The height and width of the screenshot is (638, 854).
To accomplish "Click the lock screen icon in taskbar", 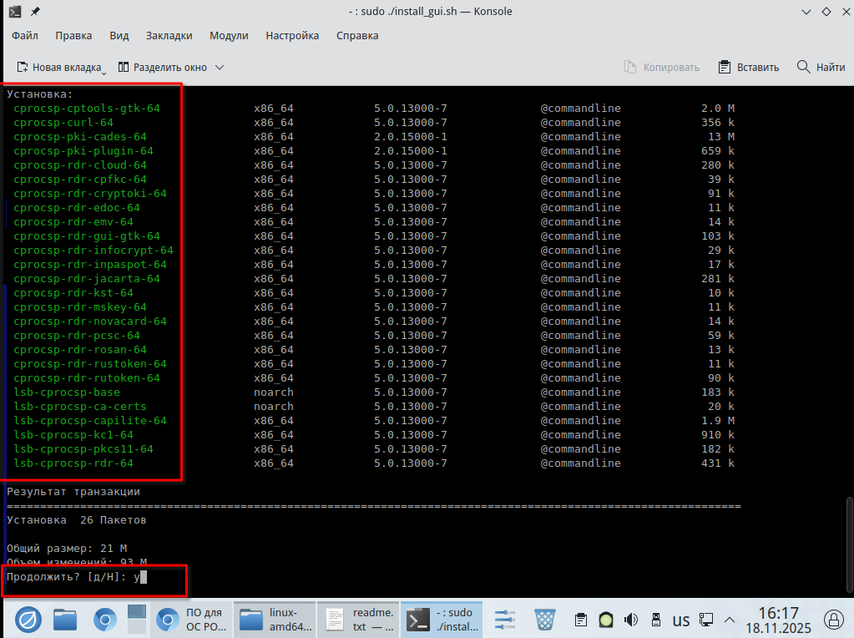I will pos(832,619).
